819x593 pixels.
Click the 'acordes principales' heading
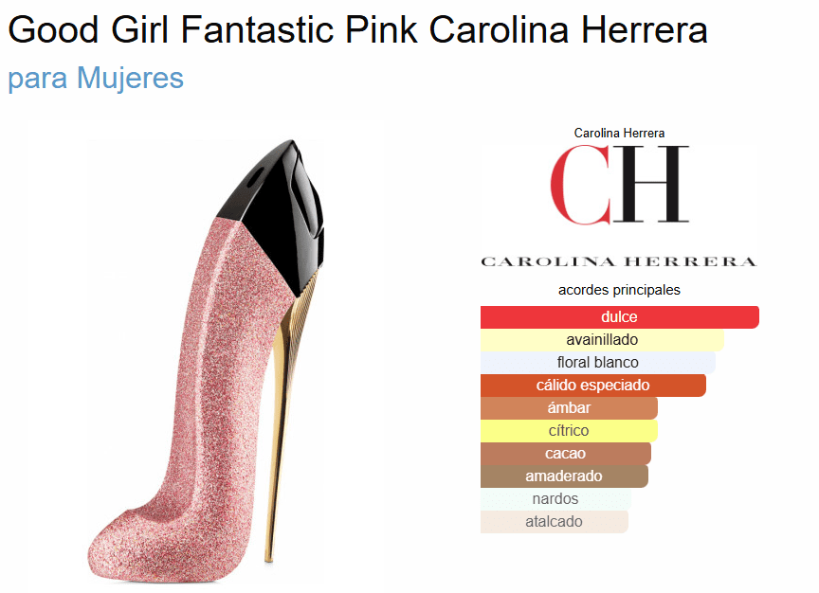[620, 290]
